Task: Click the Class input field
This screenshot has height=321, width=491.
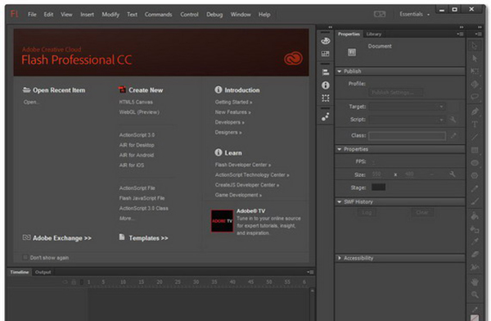Action: 407,136
